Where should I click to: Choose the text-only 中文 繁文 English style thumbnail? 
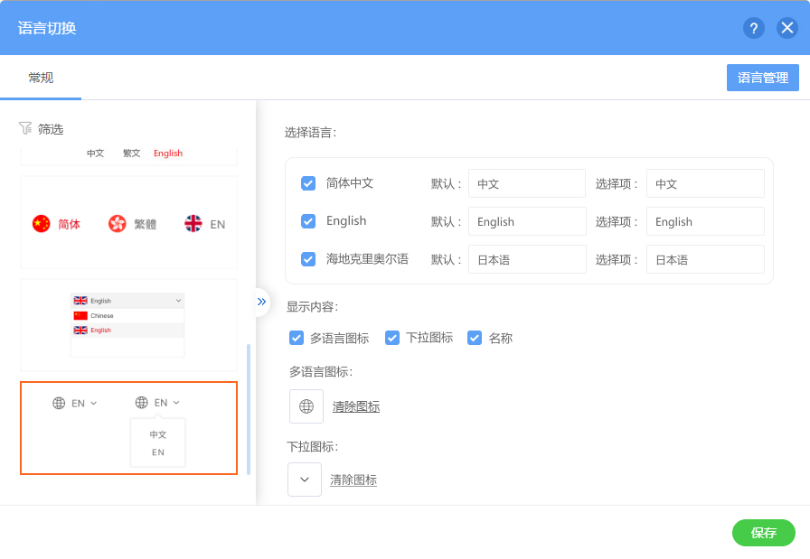pyautogui.click(x=128, y=156)
